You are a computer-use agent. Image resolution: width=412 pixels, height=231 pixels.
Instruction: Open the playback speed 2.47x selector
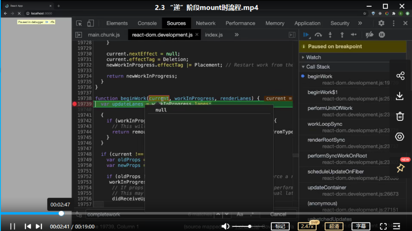307,226
